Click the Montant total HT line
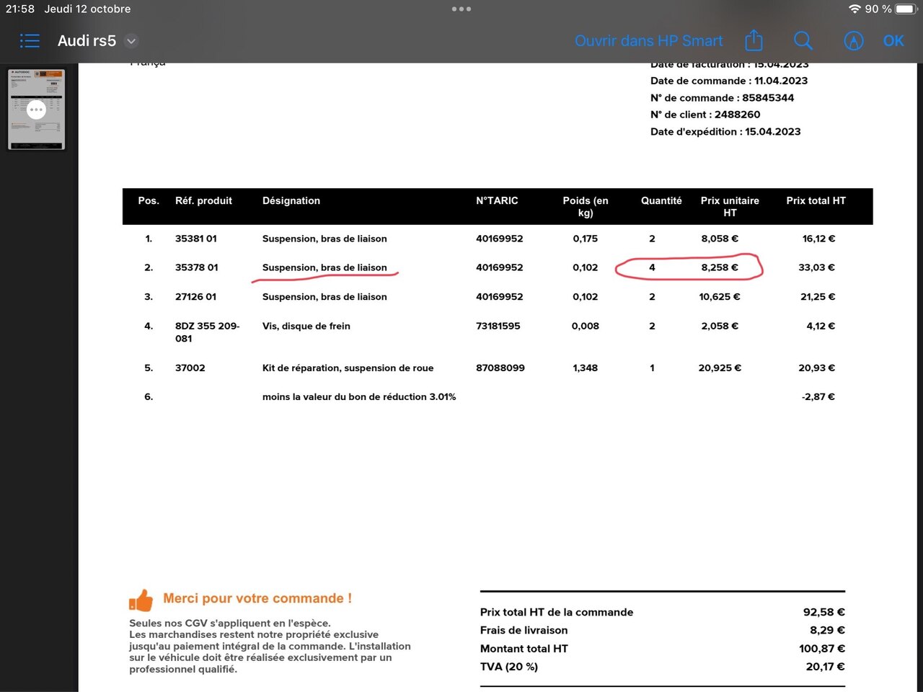Viewport: 923px width, 692px height. [x=524, y=649]
